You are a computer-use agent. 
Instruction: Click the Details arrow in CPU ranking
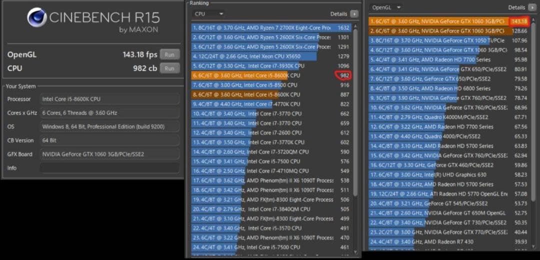(354, 14)
